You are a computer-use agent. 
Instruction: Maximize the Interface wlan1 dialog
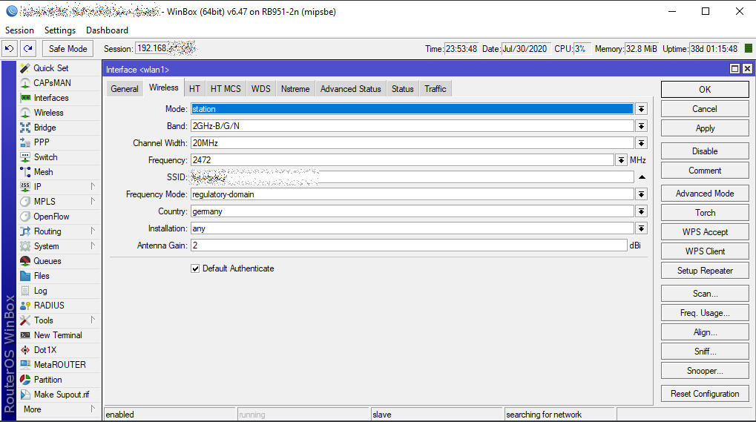tap(734, 69)
